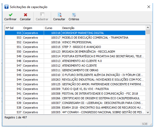The width and height of the screenshot is (155, 128).
Task: Select the WINCC PROFESSIONAL row
Action: (75, 42)
